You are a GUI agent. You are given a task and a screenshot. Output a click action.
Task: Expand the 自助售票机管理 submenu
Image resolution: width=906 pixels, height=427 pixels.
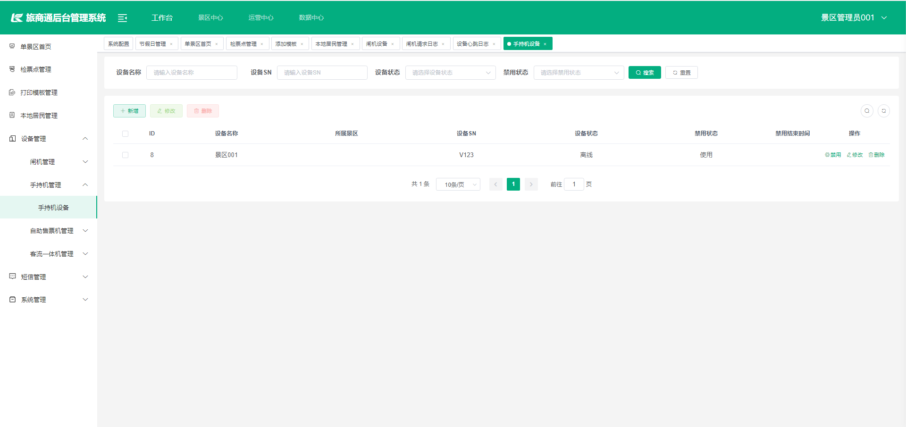click(x=49, y=231)
